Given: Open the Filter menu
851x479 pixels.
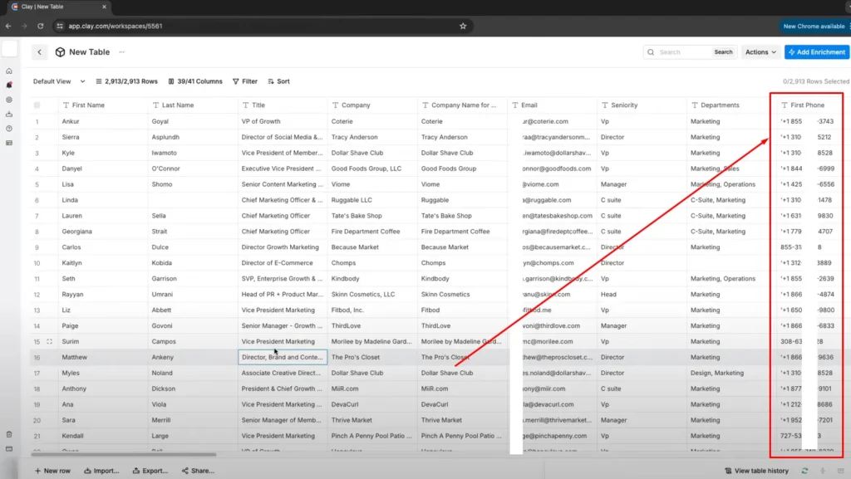Looking at the screenshot, I should pos(245,81).
